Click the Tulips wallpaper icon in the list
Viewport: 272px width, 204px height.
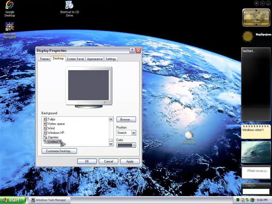(x=45, y=119)
